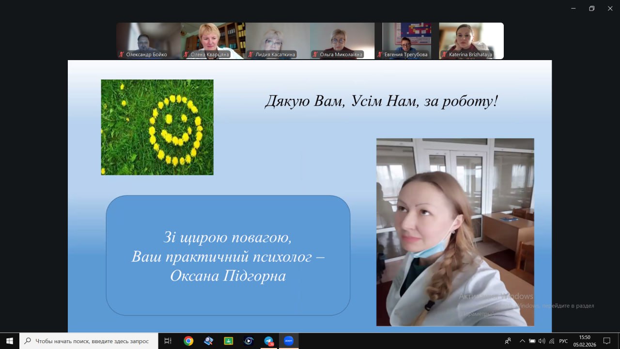Click the Windows taskbar search box

click(x=89, y=341)
